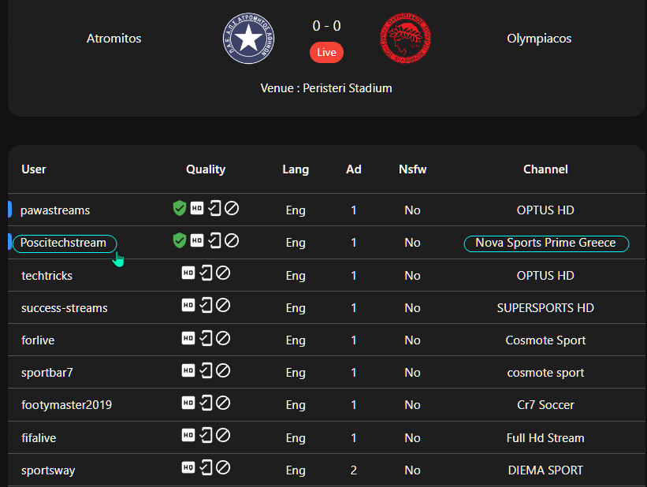Viewport: 647px width, 487px height.
Task: Click the HD badge in footymaster2019 row
Action: pyautogui.click(x=188, y=403)
